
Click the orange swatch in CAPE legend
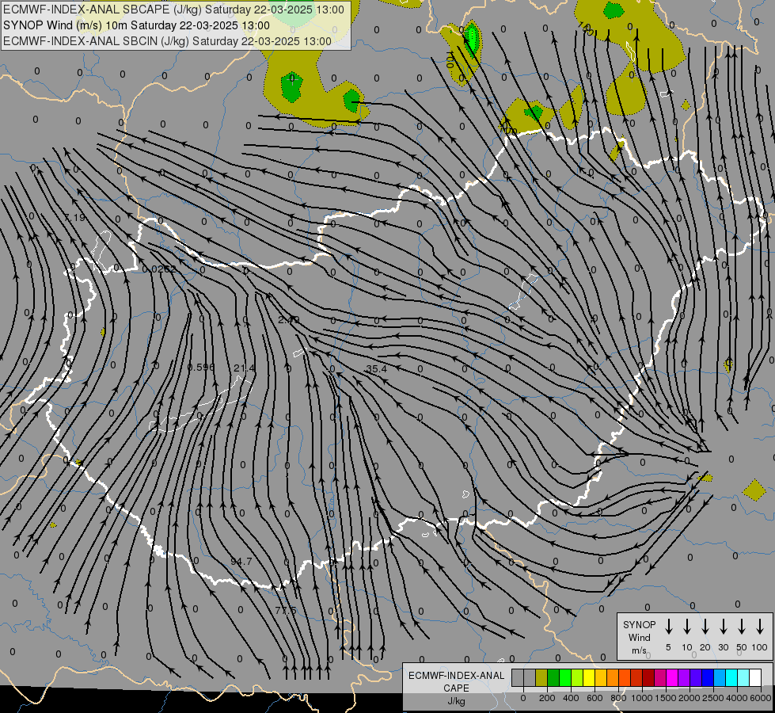613,678
